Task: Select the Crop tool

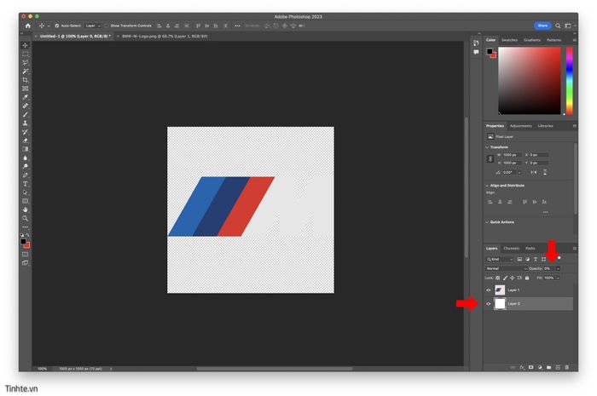Action: point(25,80)
